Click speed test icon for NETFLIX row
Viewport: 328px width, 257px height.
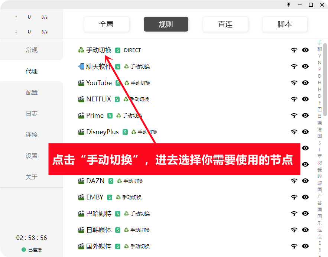(294, 99)
